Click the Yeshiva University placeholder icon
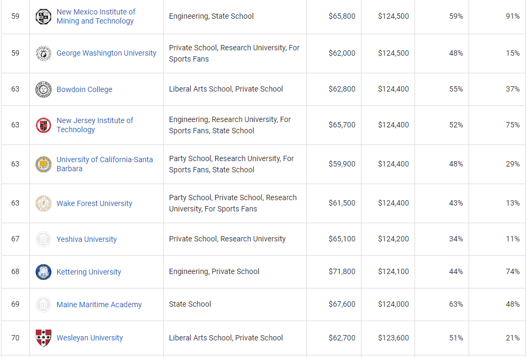This screenshot has width=527, height=357. 43,239
